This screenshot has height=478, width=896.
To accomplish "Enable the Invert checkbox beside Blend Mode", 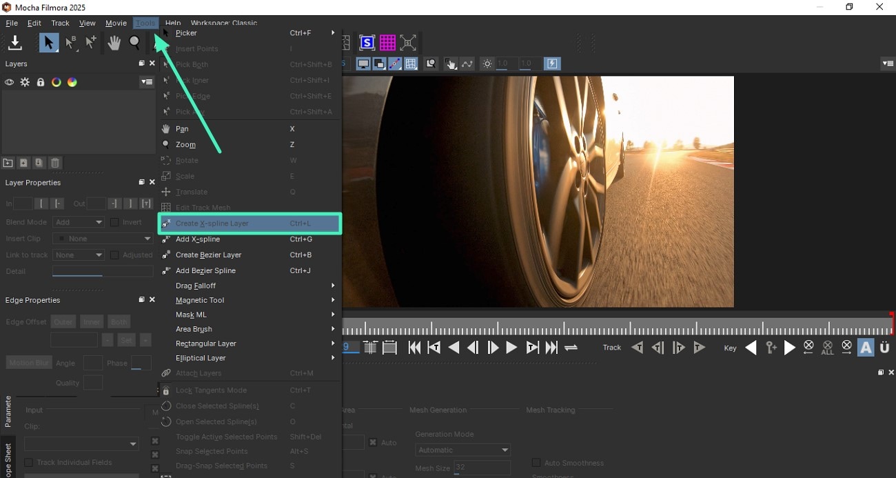I will tap(114, 222).
